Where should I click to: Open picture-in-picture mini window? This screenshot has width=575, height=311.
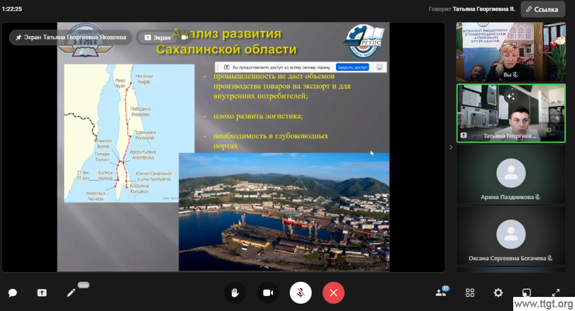pyautogui.click(x=527, y=293)
